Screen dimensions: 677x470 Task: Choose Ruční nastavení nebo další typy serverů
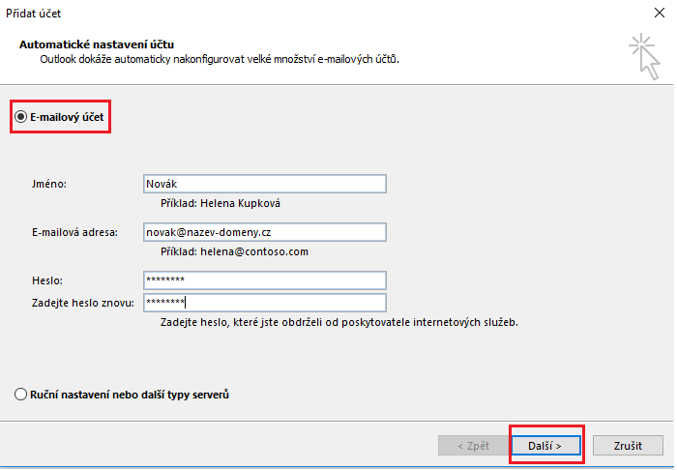[x=21, y=395]
